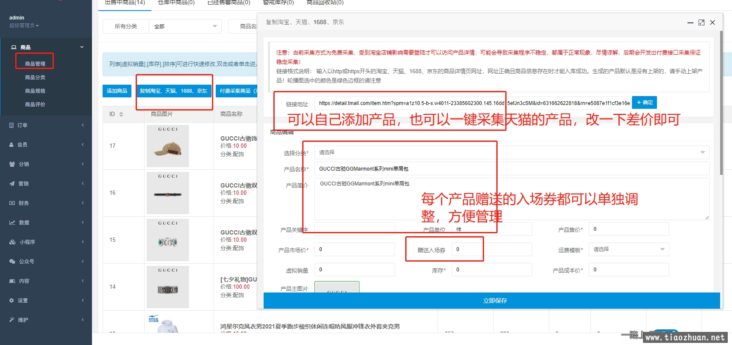
Task: Click the 数据 chart icon
Action: click(12, 223)
